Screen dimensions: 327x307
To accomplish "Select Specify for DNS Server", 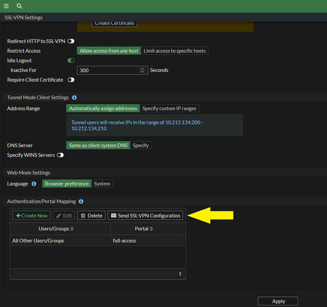I will [x=141, y=145].
